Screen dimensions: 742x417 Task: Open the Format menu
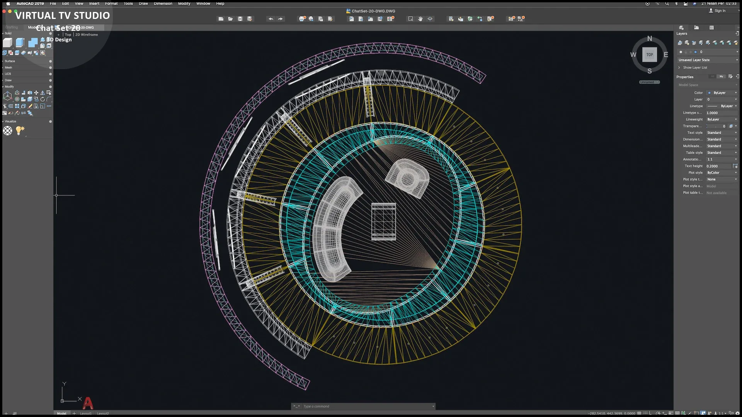pyautogui.click(x=111, y=3)
